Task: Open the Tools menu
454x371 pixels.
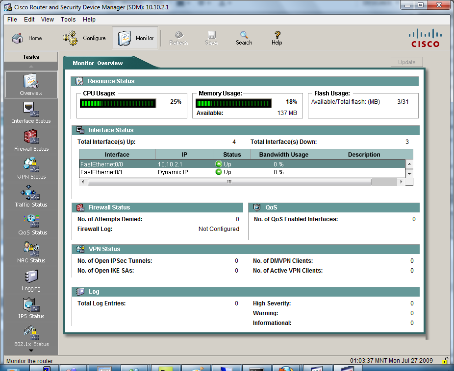Action: [68, 20]
